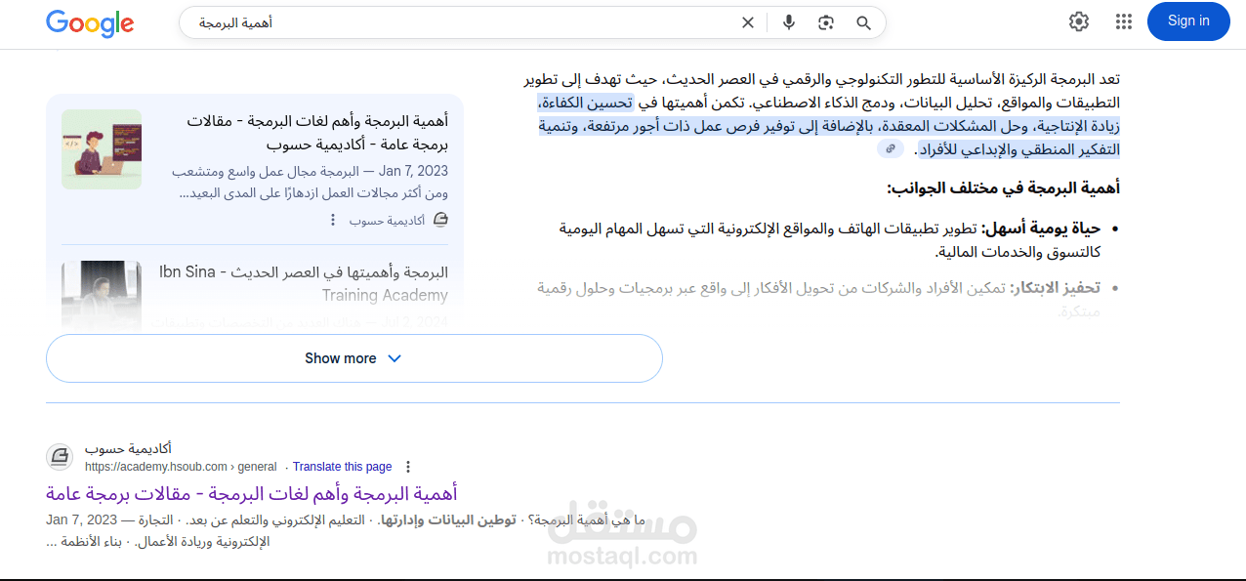
Task: Open source card titled أهمية البرمجة وأهم لغات البرمجة
Action: click(316, 133)
